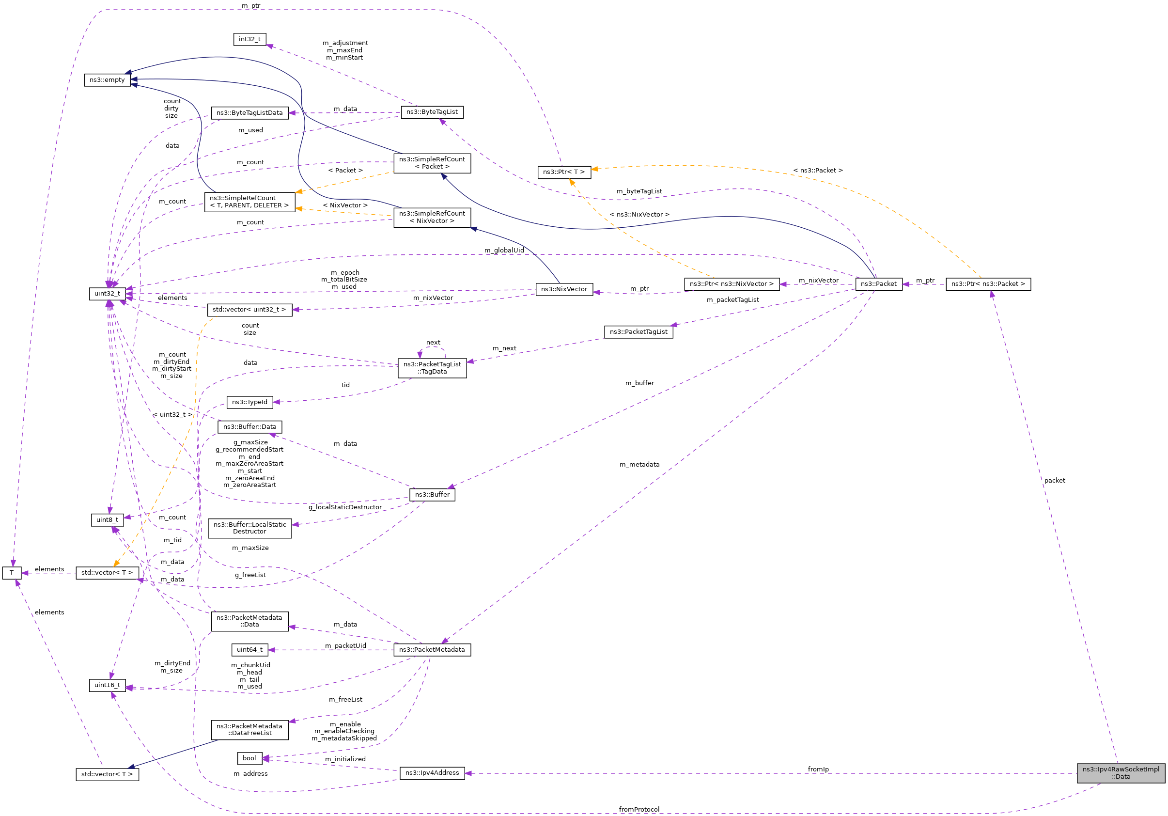The height and width of the screenshot is (816, 1168).
Task: Open the ns3::Packet class node
Action: (x=879, y=284)
